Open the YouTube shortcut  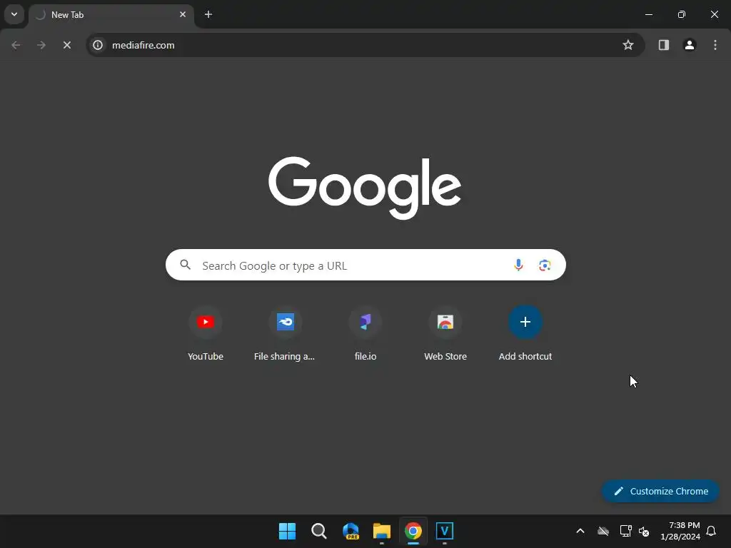206,334
